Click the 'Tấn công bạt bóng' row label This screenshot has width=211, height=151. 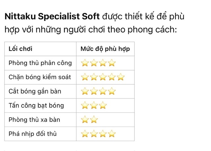(x=36, y=106)
